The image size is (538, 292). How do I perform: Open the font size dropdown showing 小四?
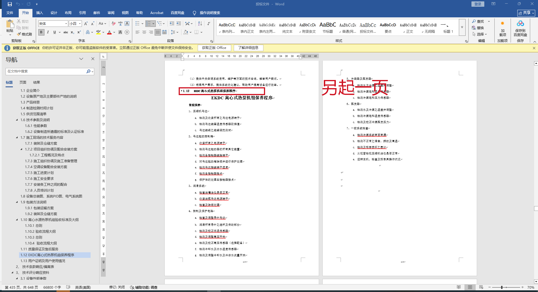click(x=80, y=24)
